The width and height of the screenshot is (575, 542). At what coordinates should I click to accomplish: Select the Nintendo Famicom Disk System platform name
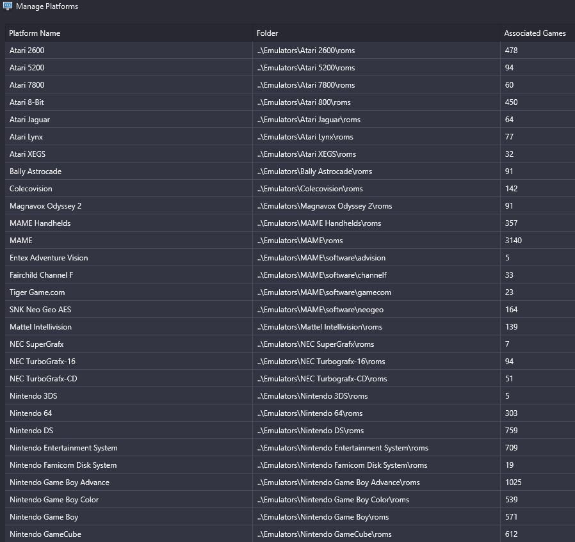tap(63, 465)
